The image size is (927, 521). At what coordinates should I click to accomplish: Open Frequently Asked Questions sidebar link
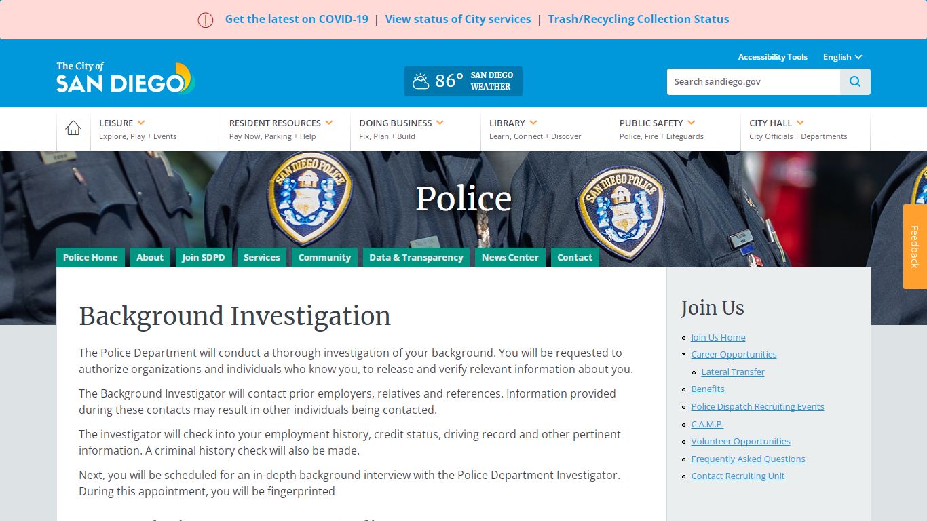point(748,459)
